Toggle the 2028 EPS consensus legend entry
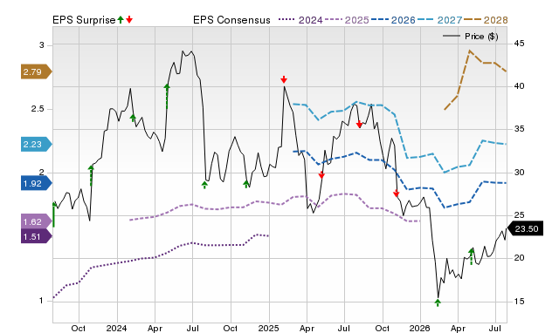The image size is (559, 333). coord(486,20)
